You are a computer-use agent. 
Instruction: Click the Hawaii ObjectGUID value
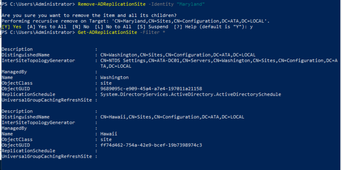[151, 145]
